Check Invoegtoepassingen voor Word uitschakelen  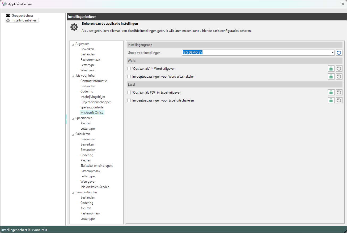pos(129,77)
